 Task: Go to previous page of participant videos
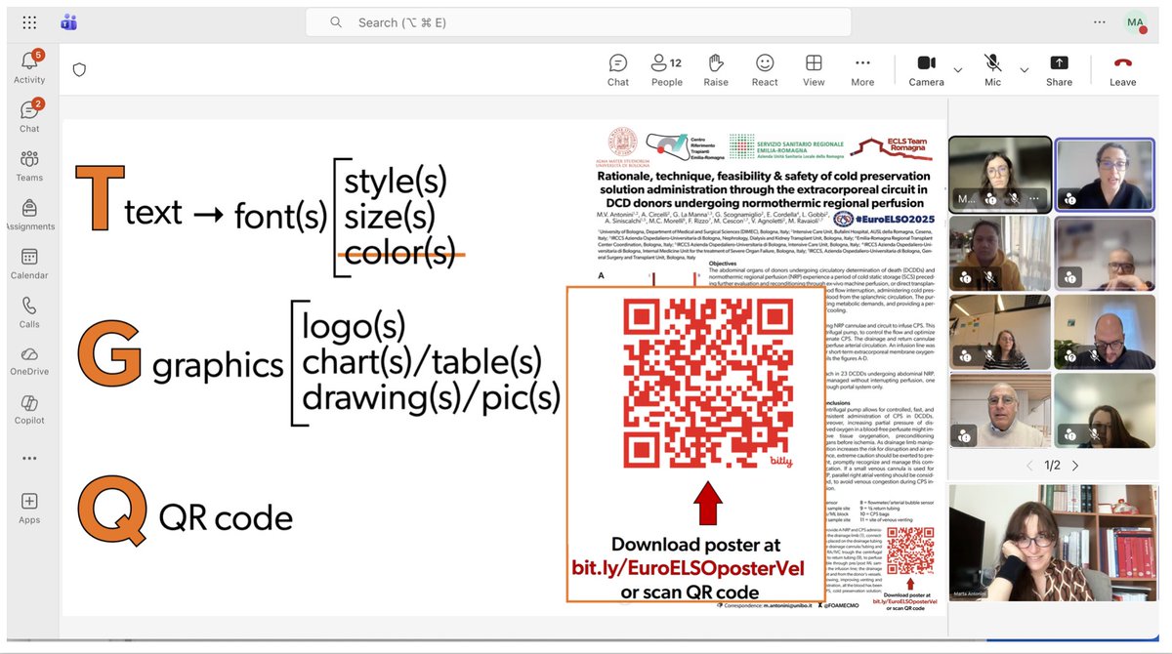(1029, 466)
